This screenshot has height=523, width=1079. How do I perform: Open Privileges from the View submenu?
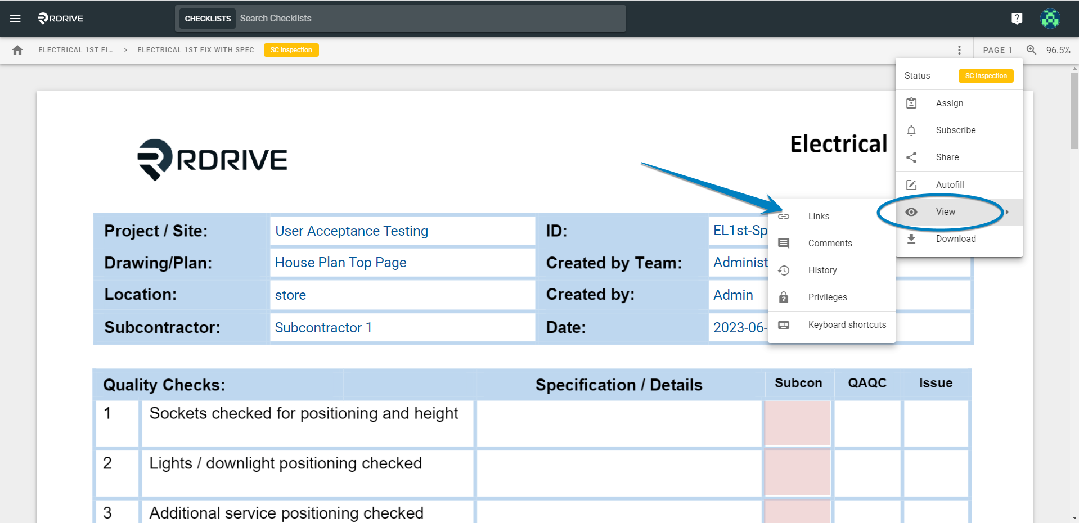coord(831,297)
